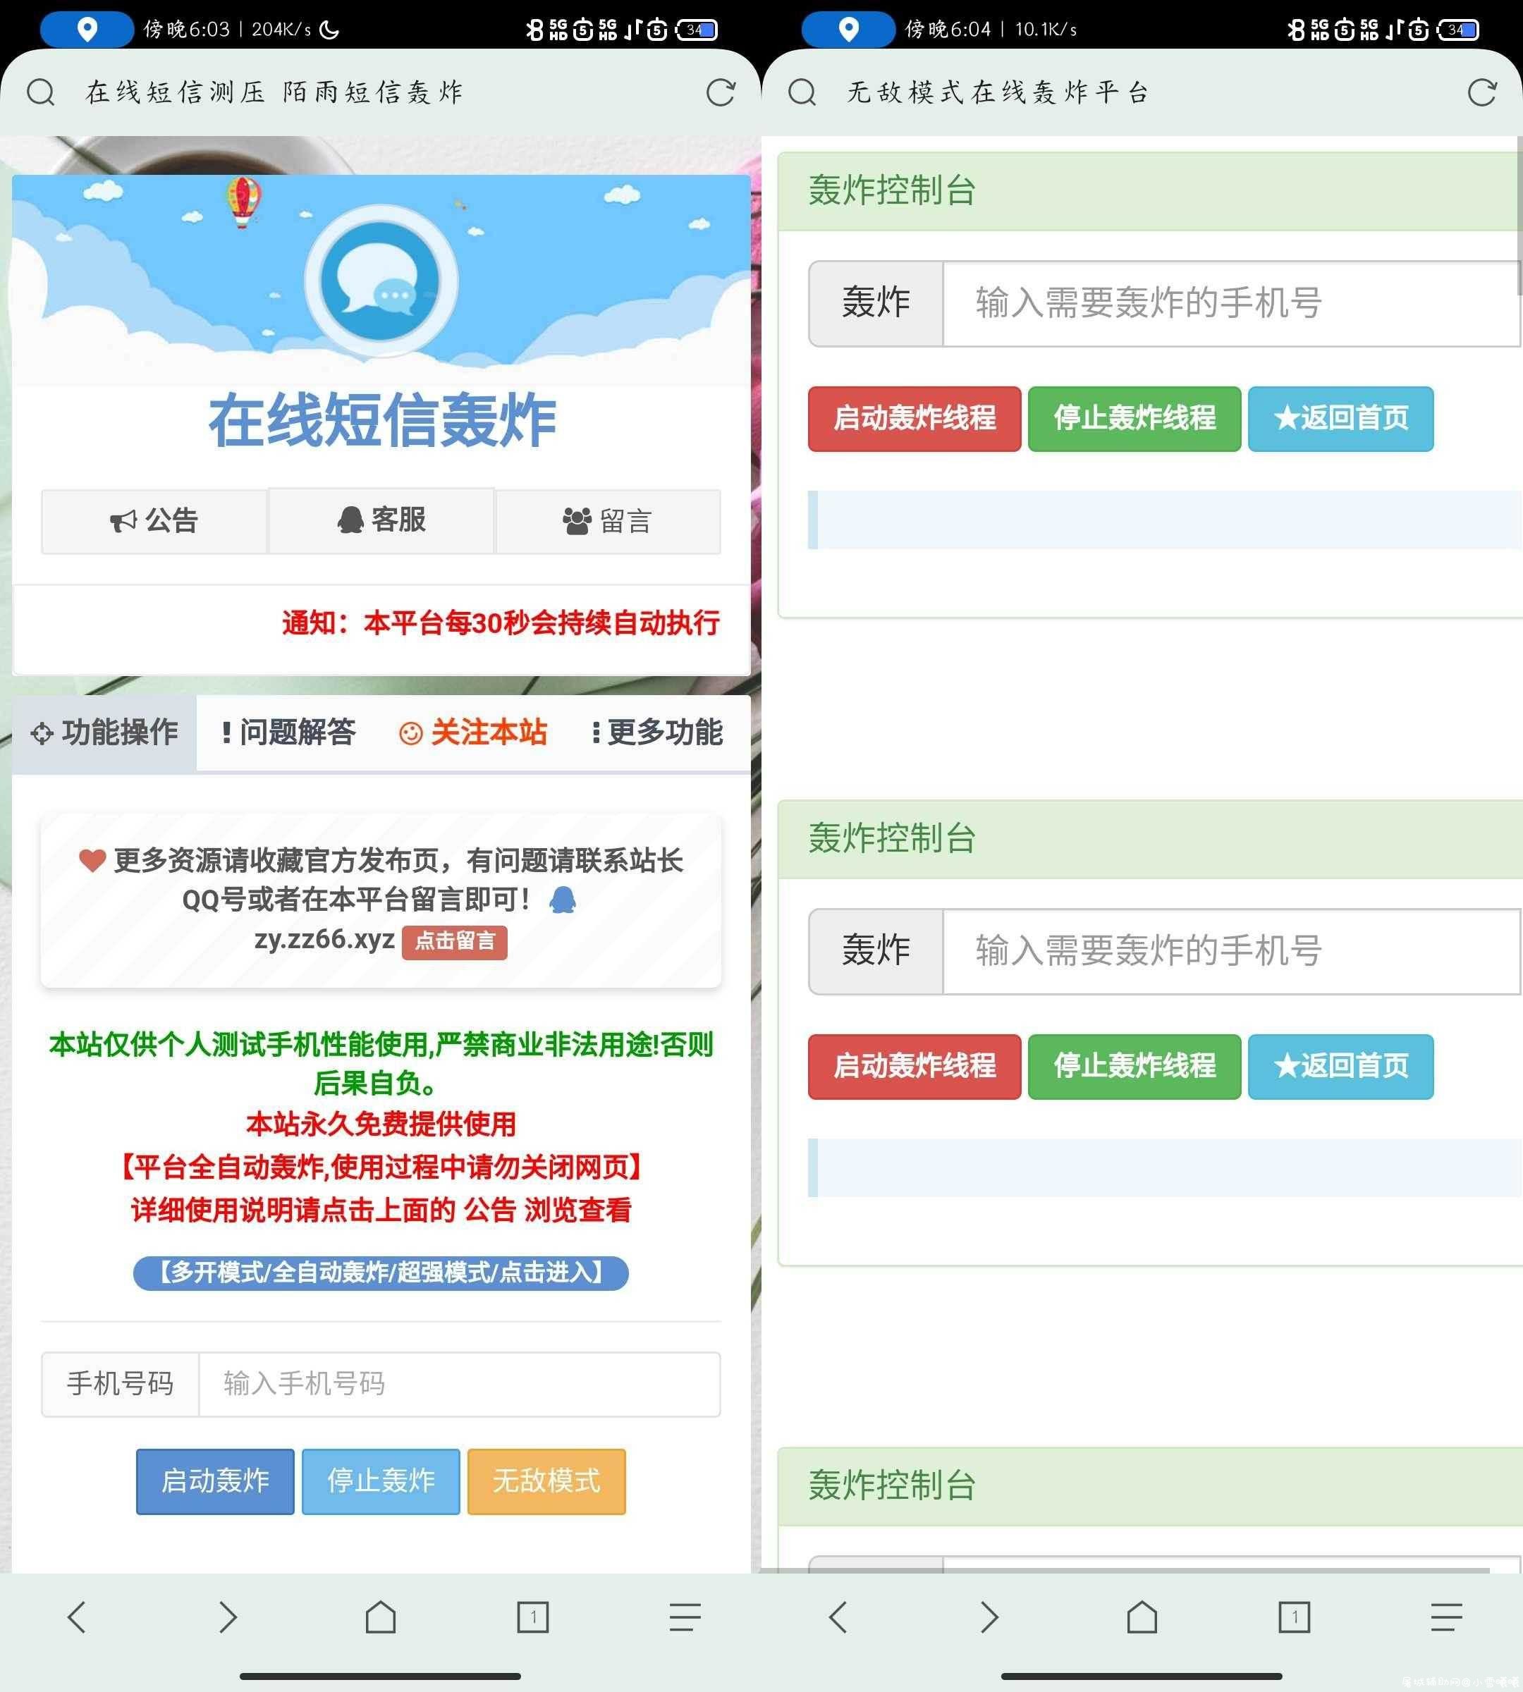The height and width of the screenshot is (1692, 1523).
Task: Tap the hot-air balloon in banner image
Action: click(243, 202)
